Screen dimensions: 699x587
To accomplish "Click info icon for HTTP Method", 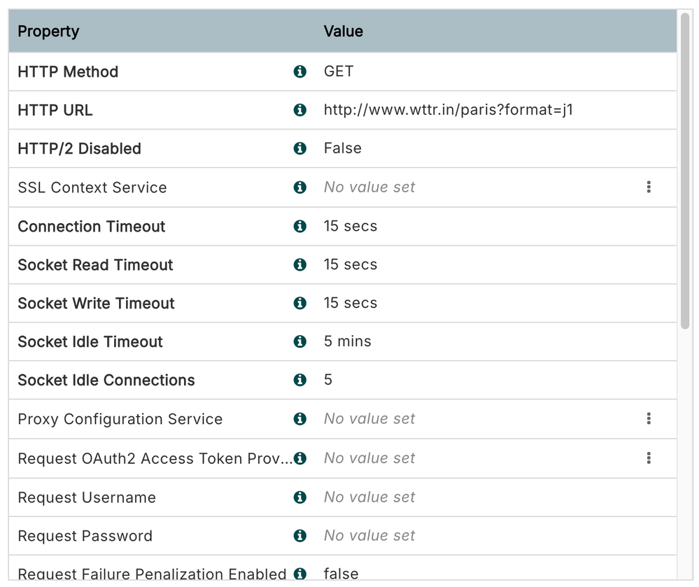I will point(300,71).
